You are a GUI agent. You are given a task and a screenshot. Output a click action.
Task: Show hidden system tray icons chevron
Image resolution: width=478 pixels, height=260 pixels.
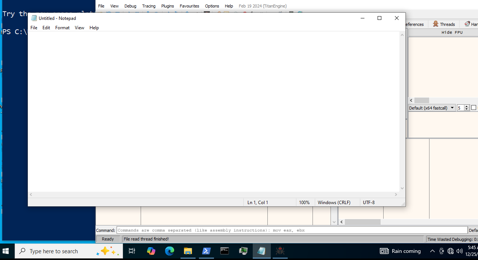[x=432, y=251]
